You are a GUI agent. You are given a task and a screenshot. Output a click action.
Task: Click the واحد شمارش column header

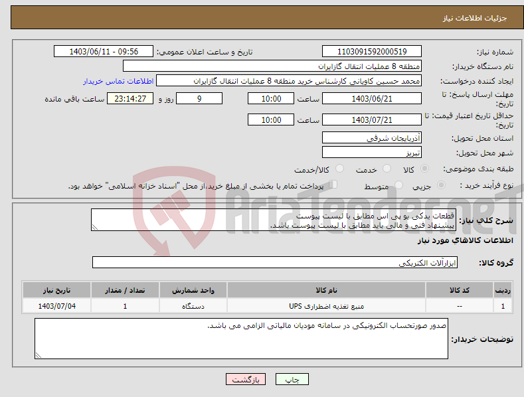click(x=193, y=290)
